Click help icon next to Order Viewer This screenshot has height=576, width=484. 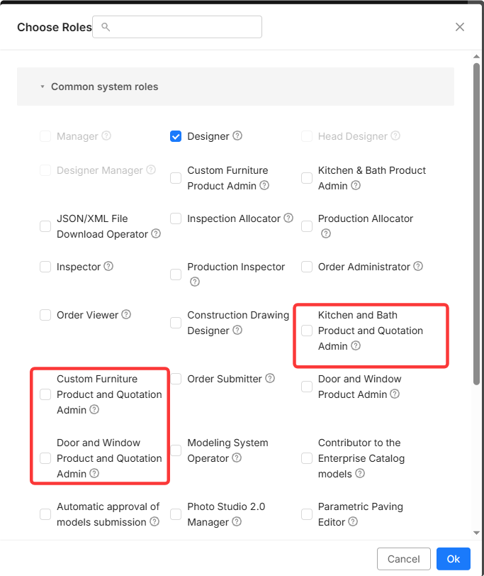(126, 314)
